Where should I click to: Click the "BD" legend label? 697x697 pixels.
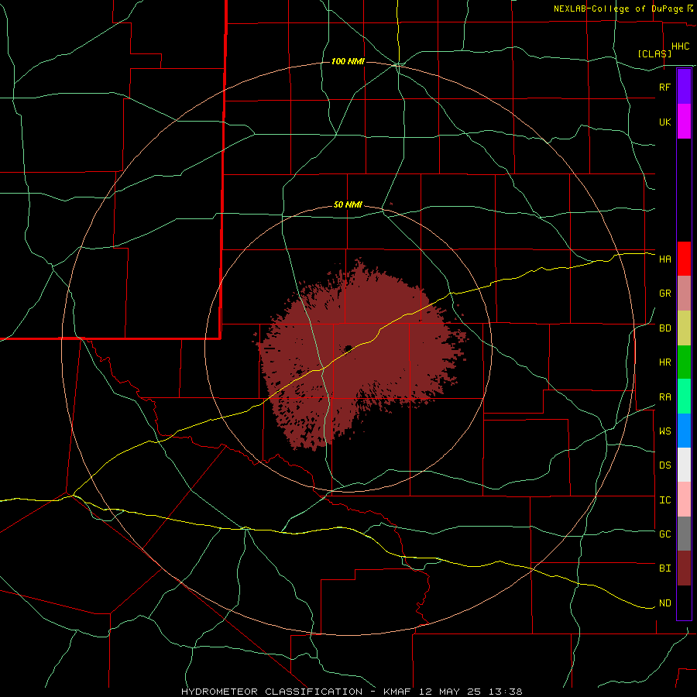click(x=664, y=328)
